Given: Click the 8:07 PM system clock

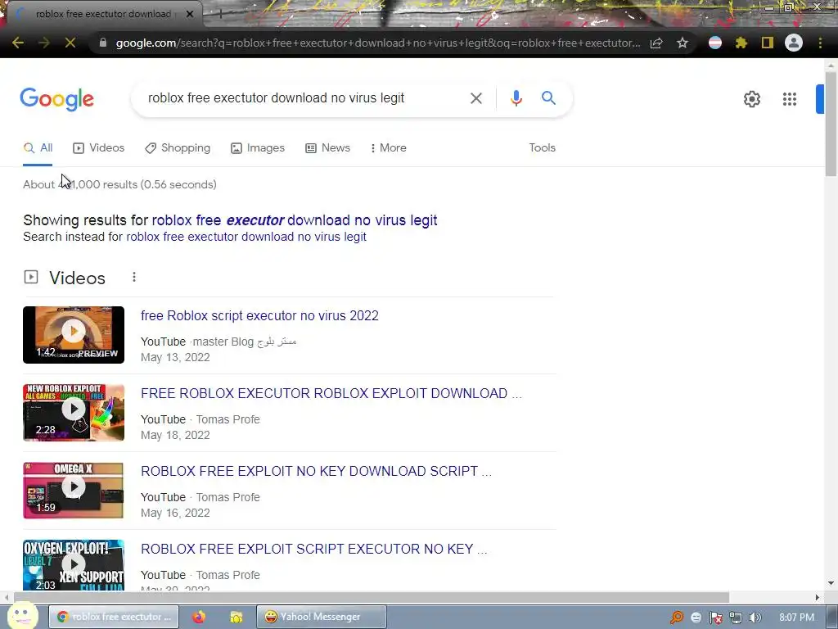Looking at the screenshot, I should pos(796,618).
